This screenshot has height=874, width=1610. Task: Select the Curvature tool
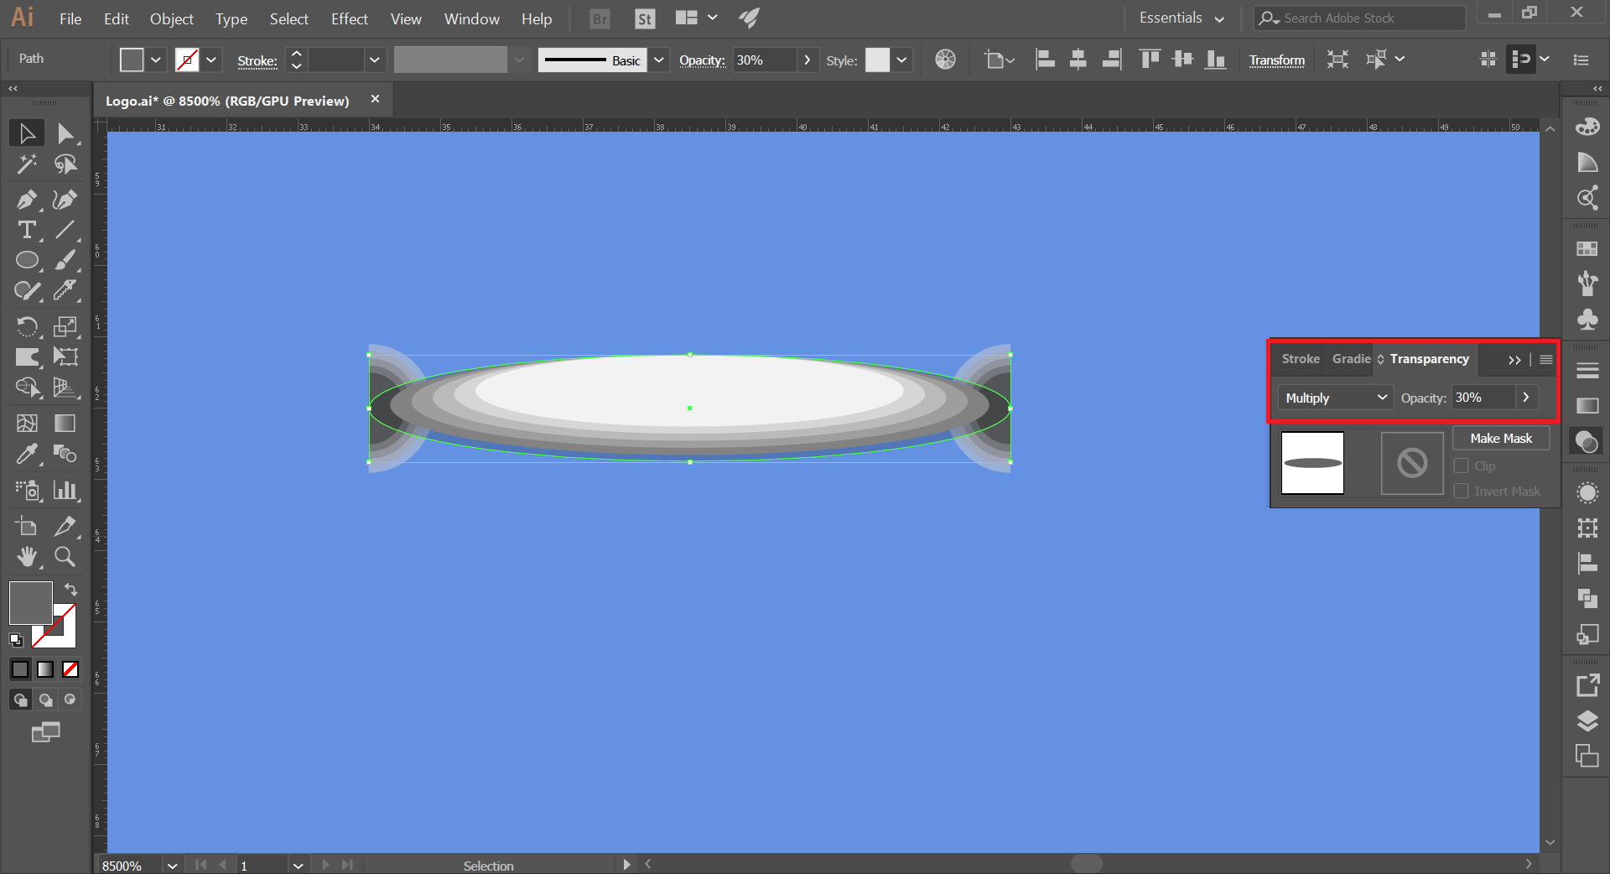pos(65,200)
